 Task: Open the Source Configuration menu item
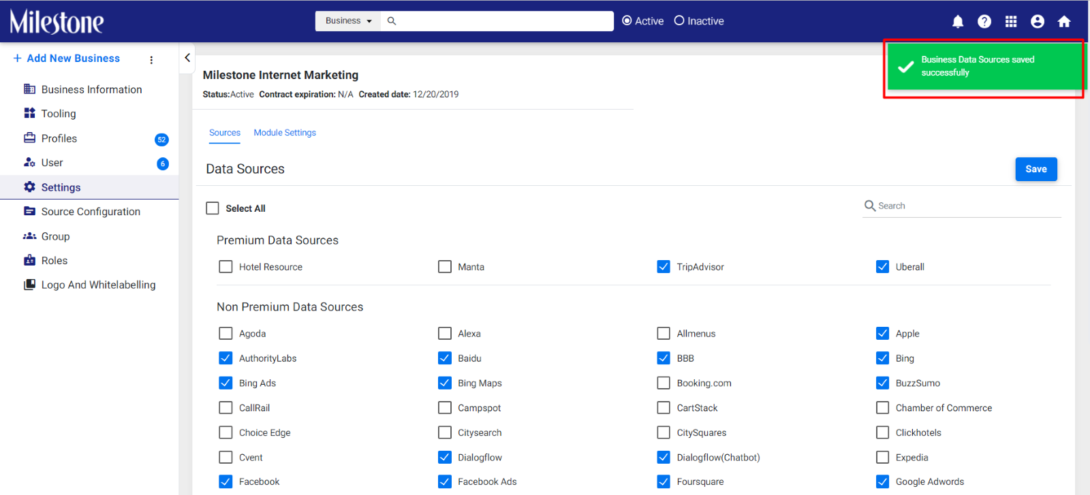[89, 212]
